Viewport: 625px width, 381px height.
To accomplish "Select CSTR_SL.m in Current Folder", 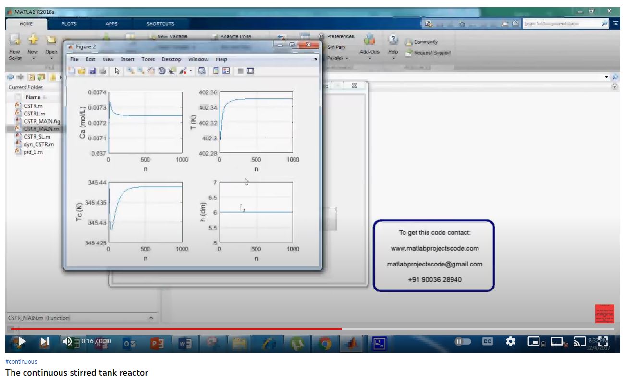I will click(x=37, y=137).
